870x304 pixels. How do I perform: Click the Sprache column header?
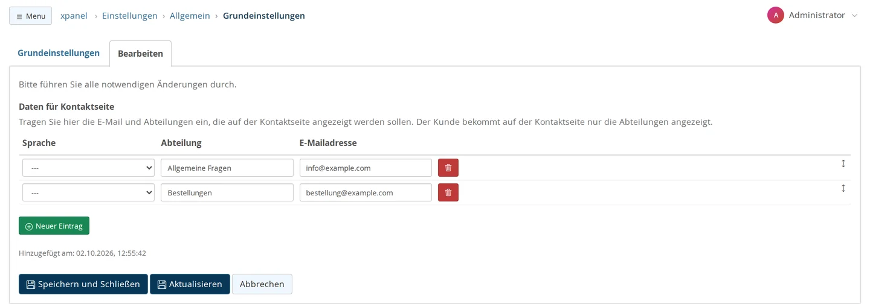point(39,143)
